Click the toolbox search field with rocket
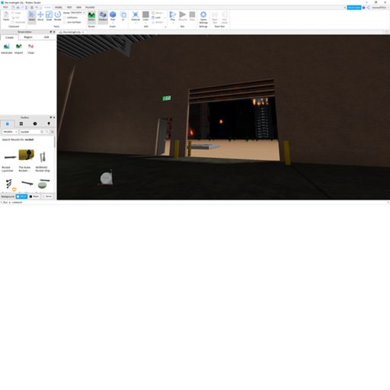Screen dimensions: 390x390 (30, 132)
